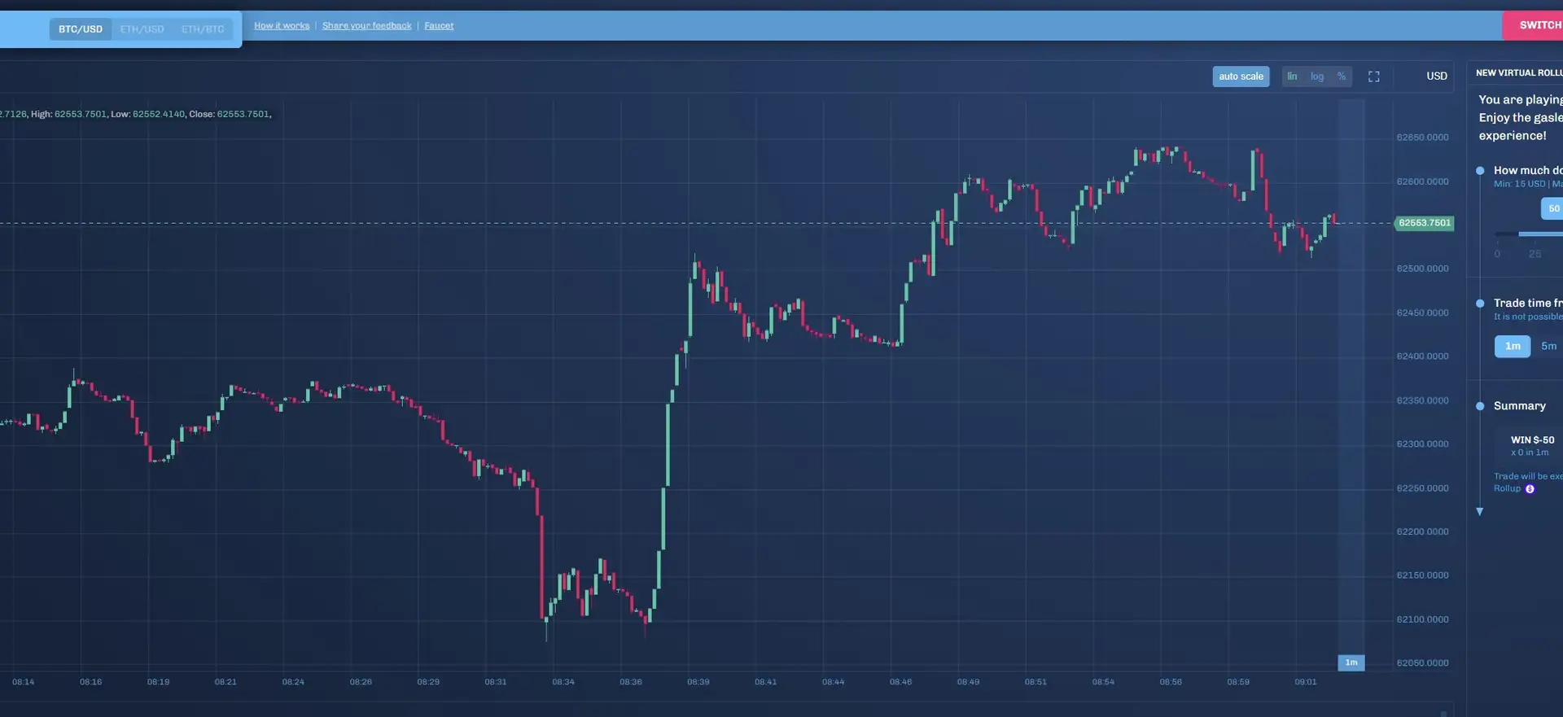Image resolution: width=1563 pixels, height=717 pixels.
Task: Click the down arrow below Summary
Action: [1480, 512]
